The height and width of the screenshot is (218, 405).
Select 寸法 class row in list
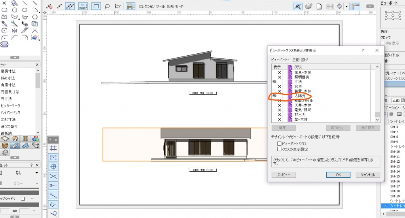pyautogui.click(x=301, y=82)
